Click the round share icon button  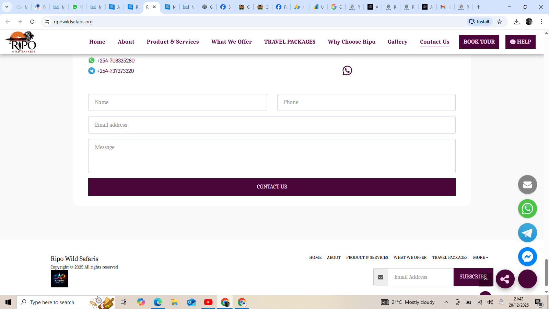[505, 279]
